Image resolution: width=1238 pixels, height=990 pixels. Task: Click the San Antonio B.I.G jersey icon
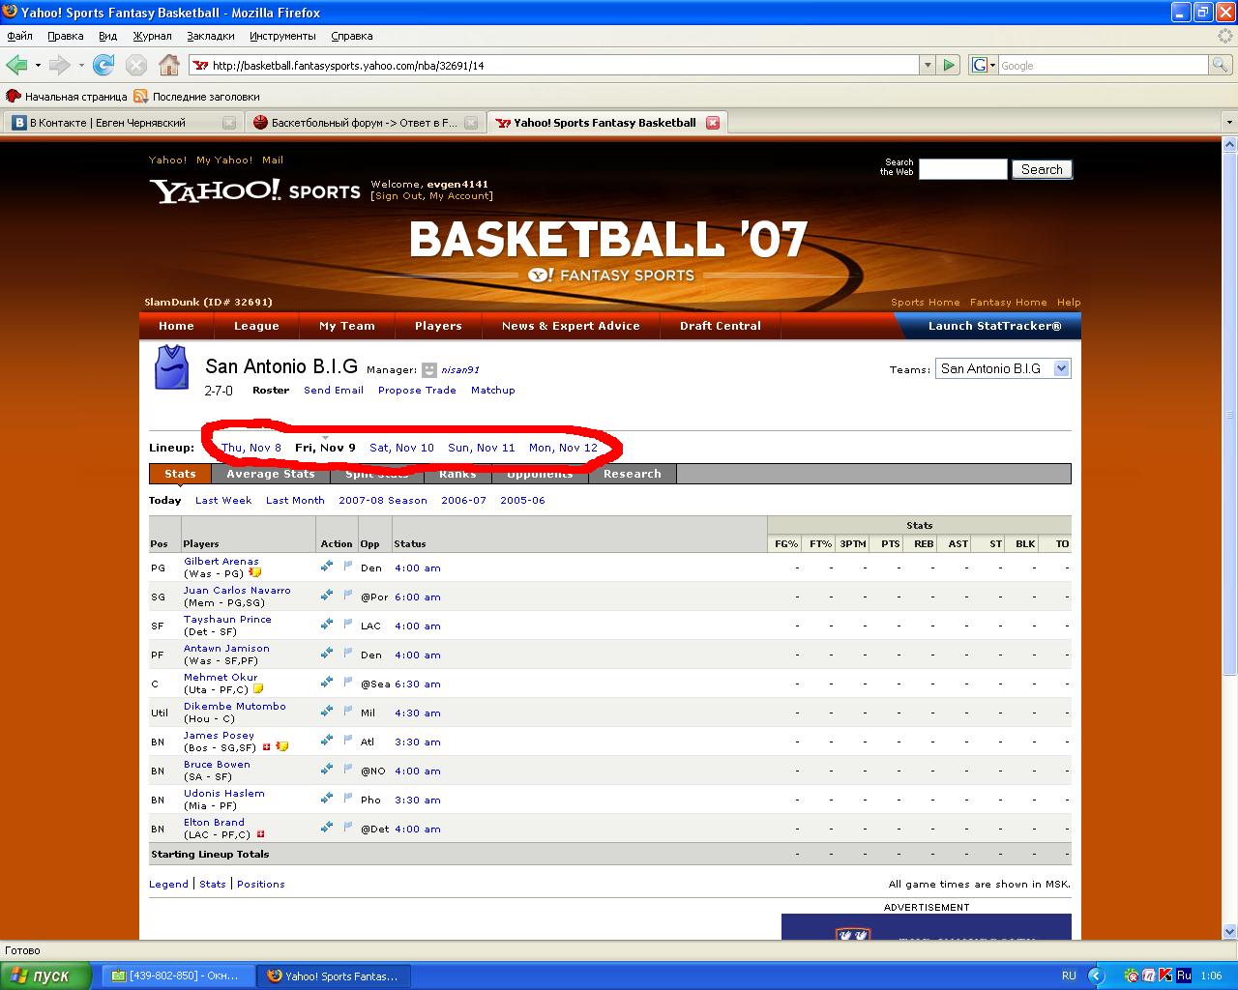(x=171, y=367)
